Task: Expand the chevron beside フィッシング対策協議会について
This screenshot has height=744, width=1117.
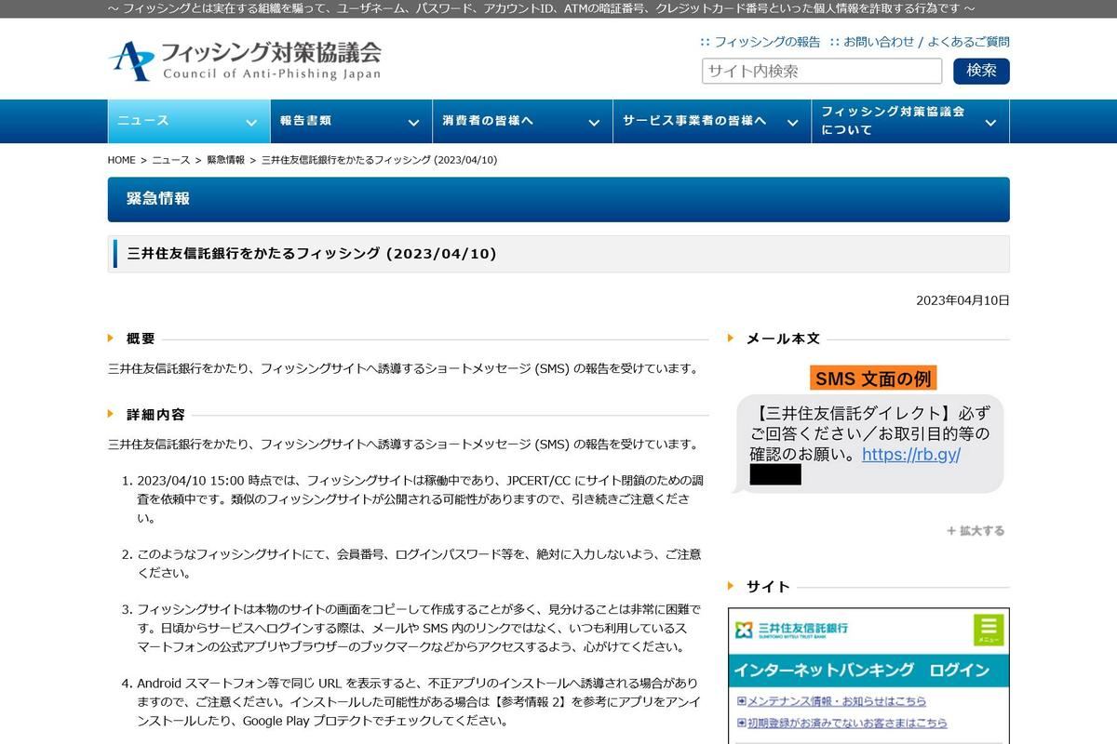Action: (x=990, y=123)
